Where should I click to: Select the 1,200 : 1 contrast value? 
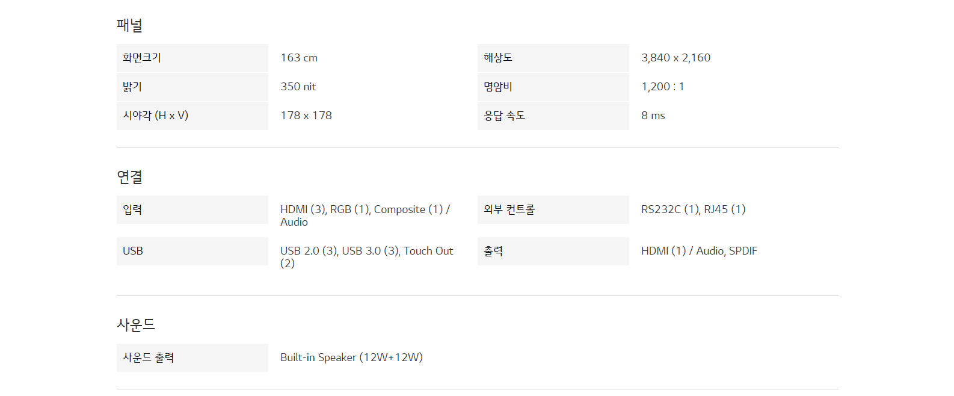(x=662, y=87)
